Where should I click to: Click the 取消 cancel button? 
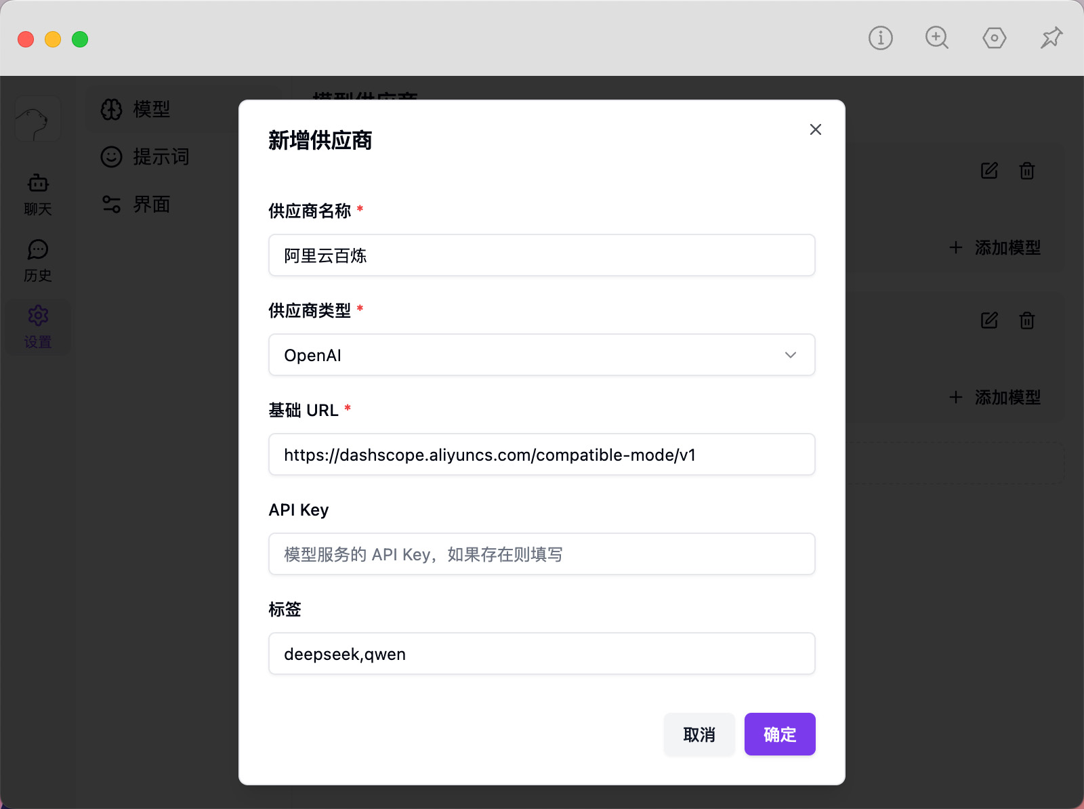699,734
